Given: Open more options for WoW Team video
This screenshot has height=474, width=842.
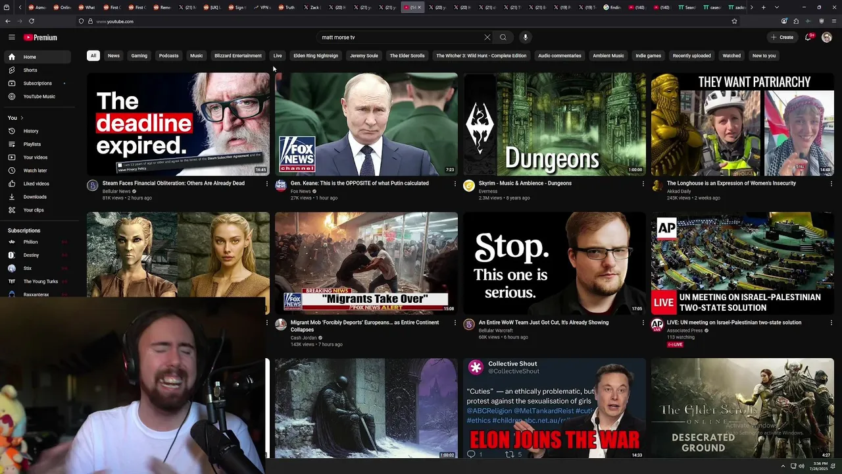Looking at the screenshot, I should (643, 323).
